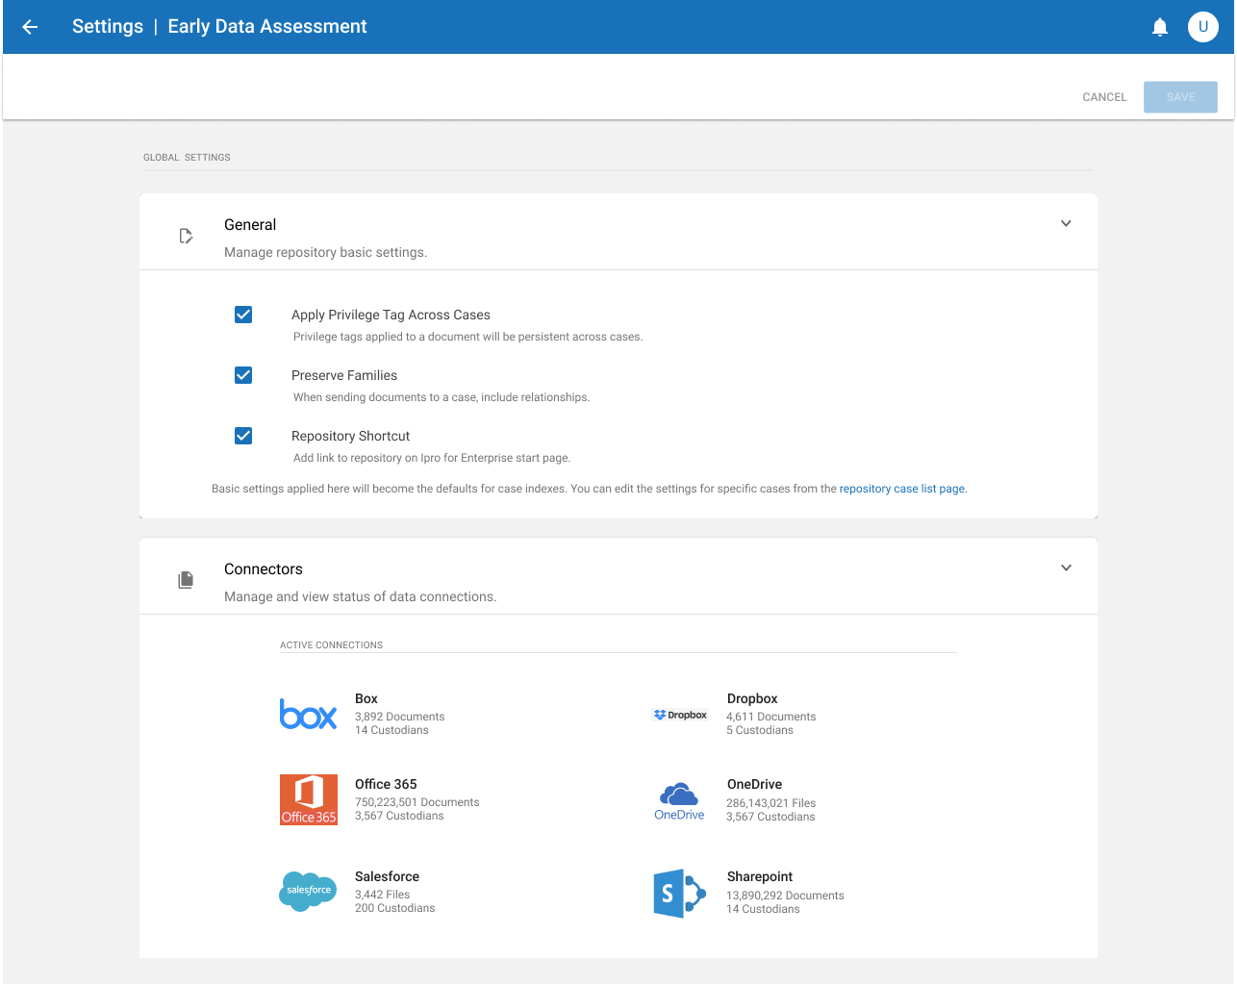This screenshot has height=985, width=1237.
Task: Click the back arrow to leave Settings
Action: (30, 27)
